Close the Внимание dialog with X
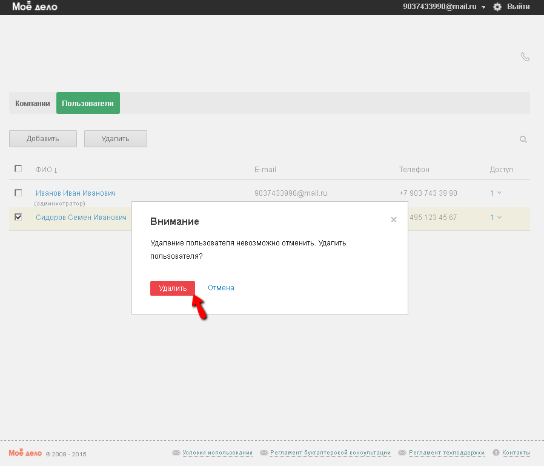This screenshot has width=544, height=466. point(394,219)
